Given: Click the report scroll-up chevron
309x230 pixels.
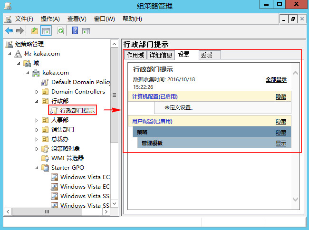Looking at the screenshot, I should coord(295,73).
